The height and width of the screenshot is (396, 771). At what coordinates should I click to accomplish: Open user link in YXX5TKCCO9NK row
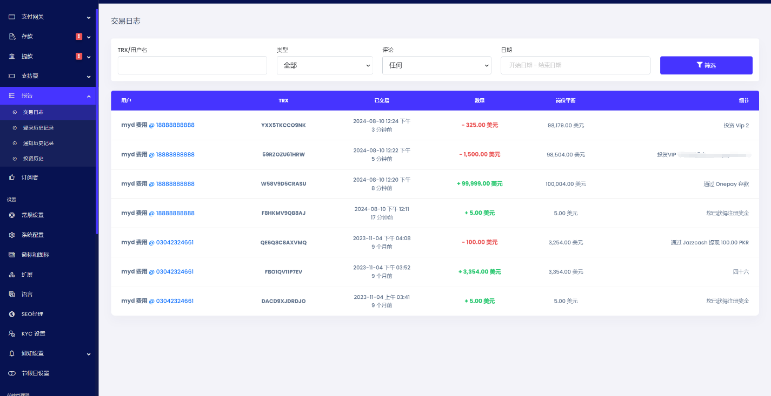(171, 125)
